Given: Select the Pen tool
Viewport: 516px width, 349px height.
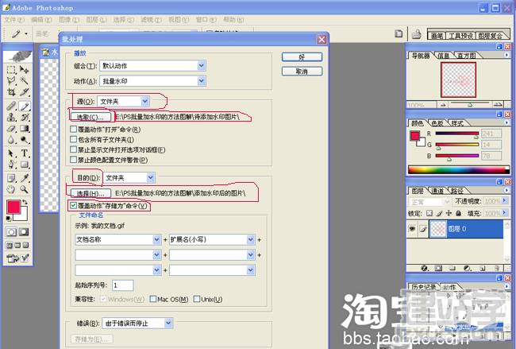Looking at the screenshot, I should (x=11, y=165).
